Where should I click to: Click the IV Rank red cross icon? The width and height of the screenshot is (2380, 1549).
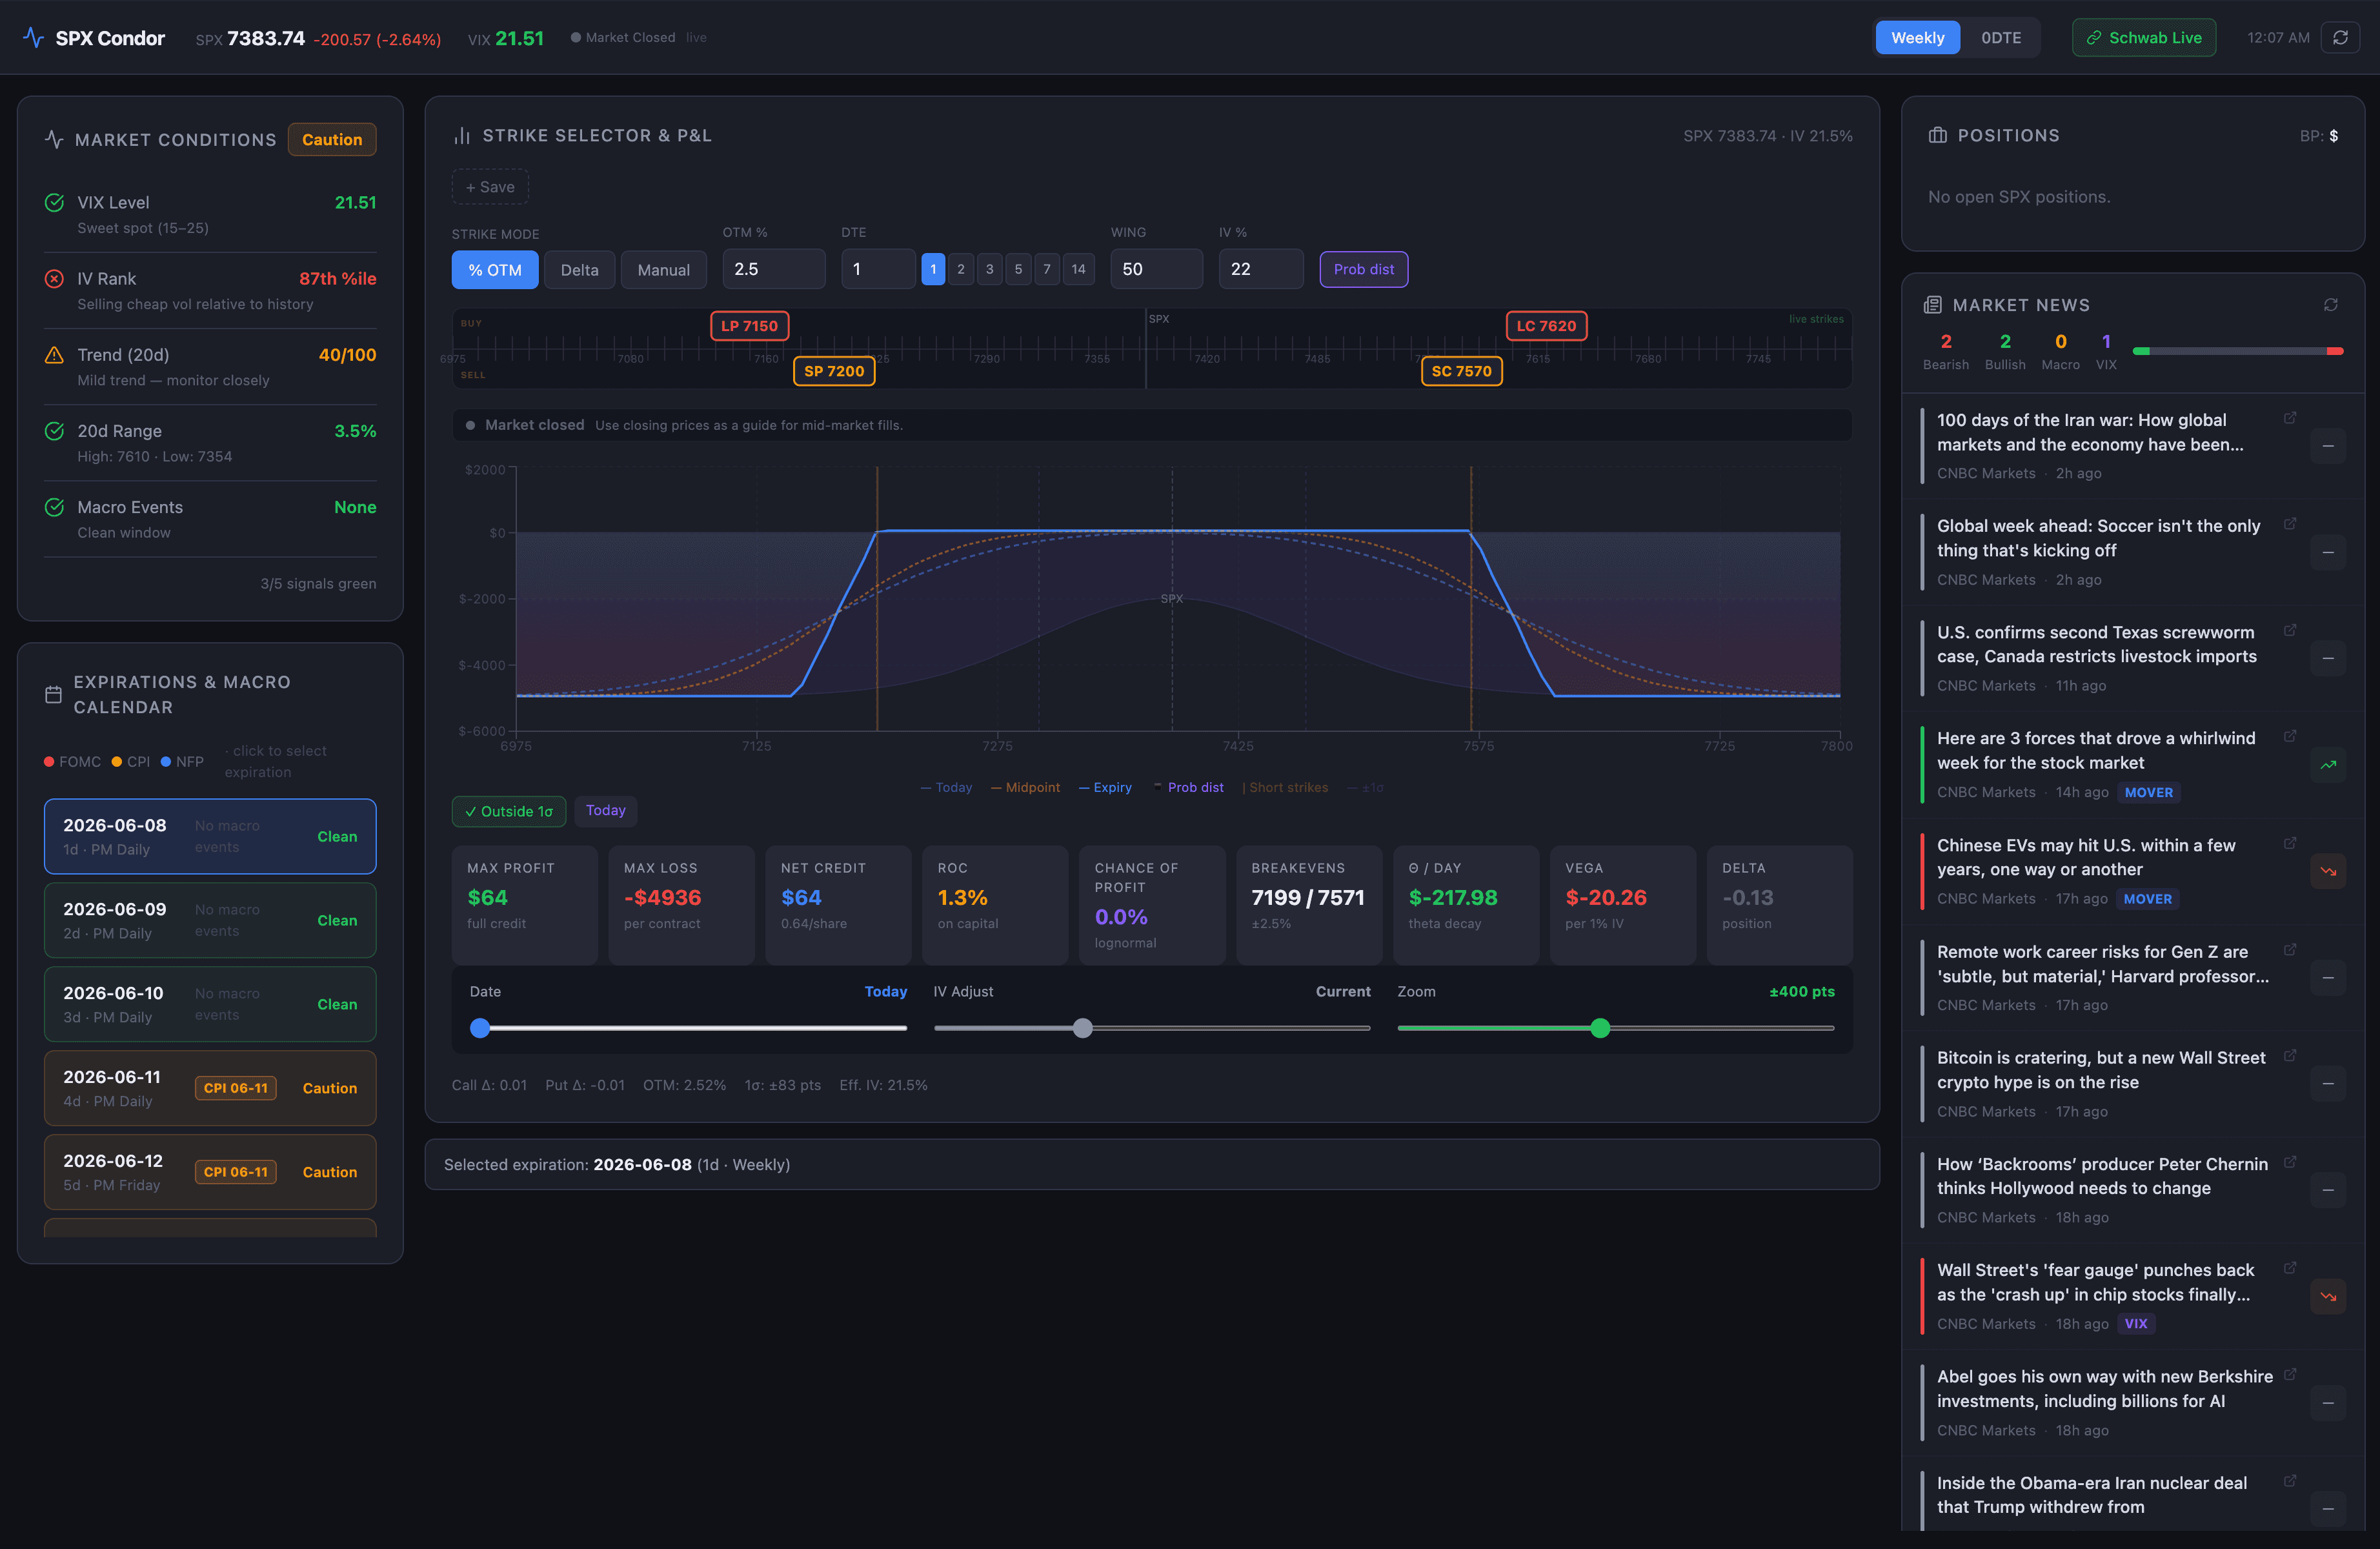point(55,279)
